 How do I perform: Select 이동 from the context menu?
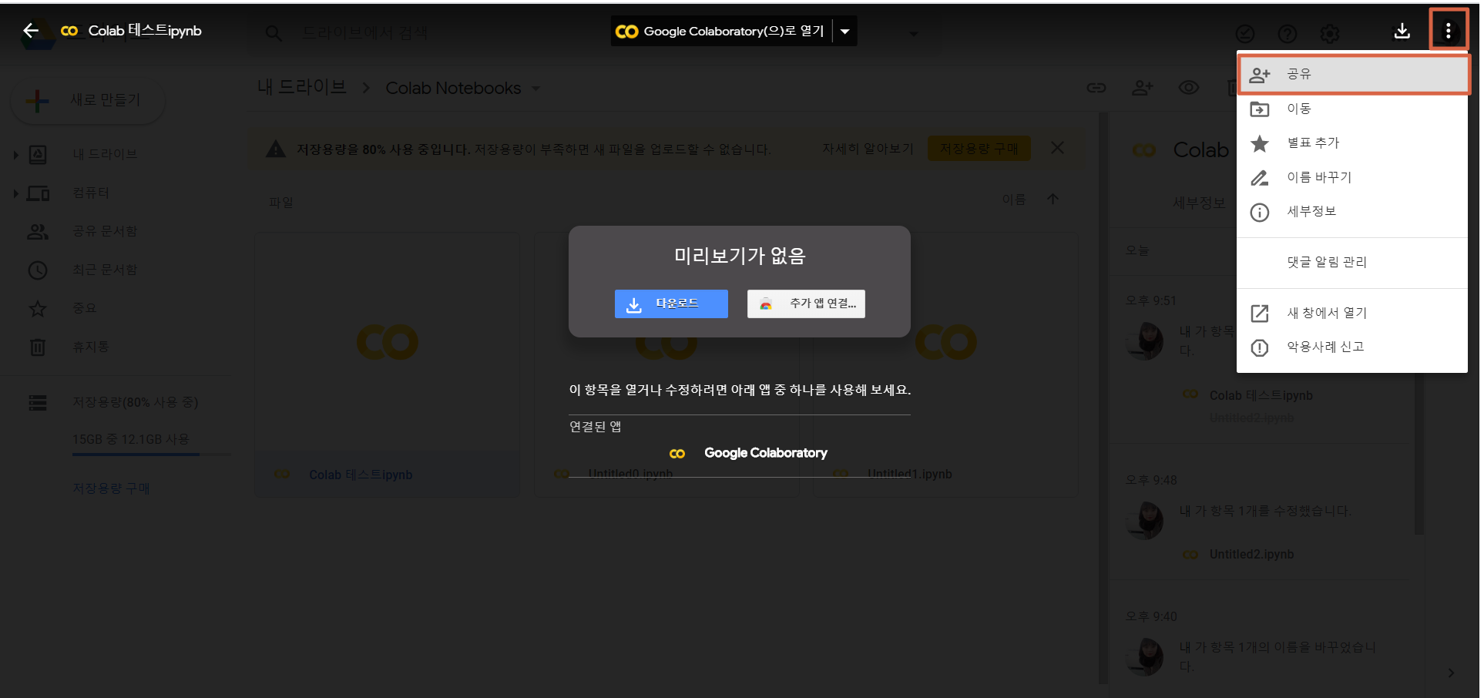pos(1353,109)
